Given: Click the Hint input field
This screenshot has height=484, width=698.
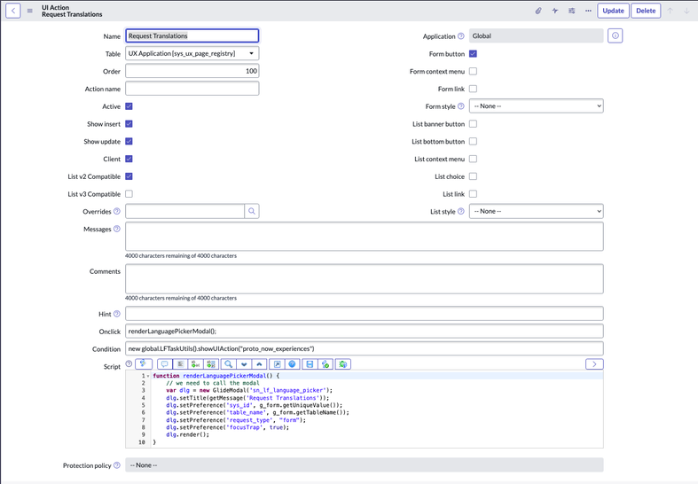Looking at the screenshot, I should coord(365,314).
